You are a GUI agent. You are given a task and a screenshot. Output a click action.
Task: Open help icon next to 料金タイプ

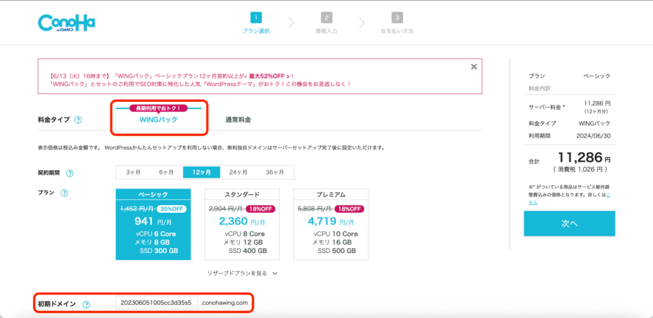[x=78, y=120]
